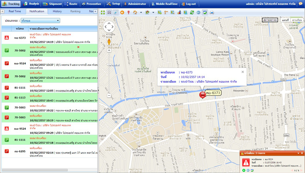Toggle the ruler measure tool
Viewport: 305px width, 173px height.
point(116,13)
